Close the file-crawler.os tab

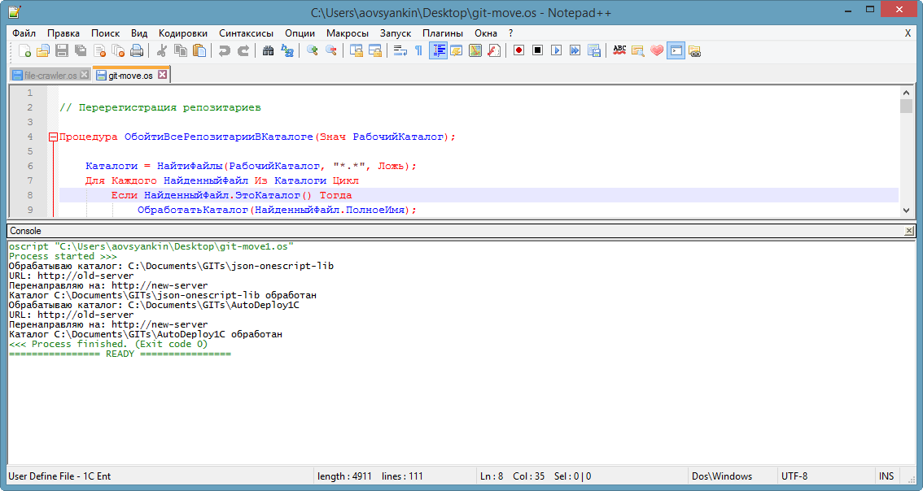tap(84, 75)
